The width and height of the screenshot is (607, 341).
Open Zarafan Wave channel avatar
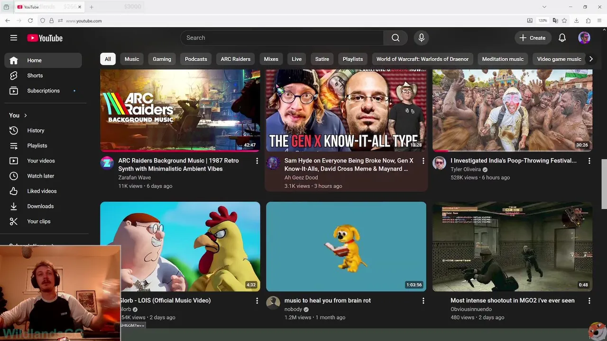point(107,163)
